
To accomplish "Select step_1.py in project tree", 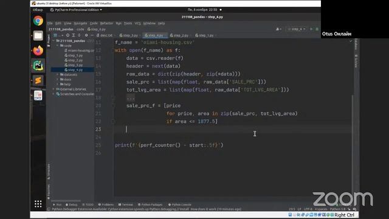I will pos(74,55).
